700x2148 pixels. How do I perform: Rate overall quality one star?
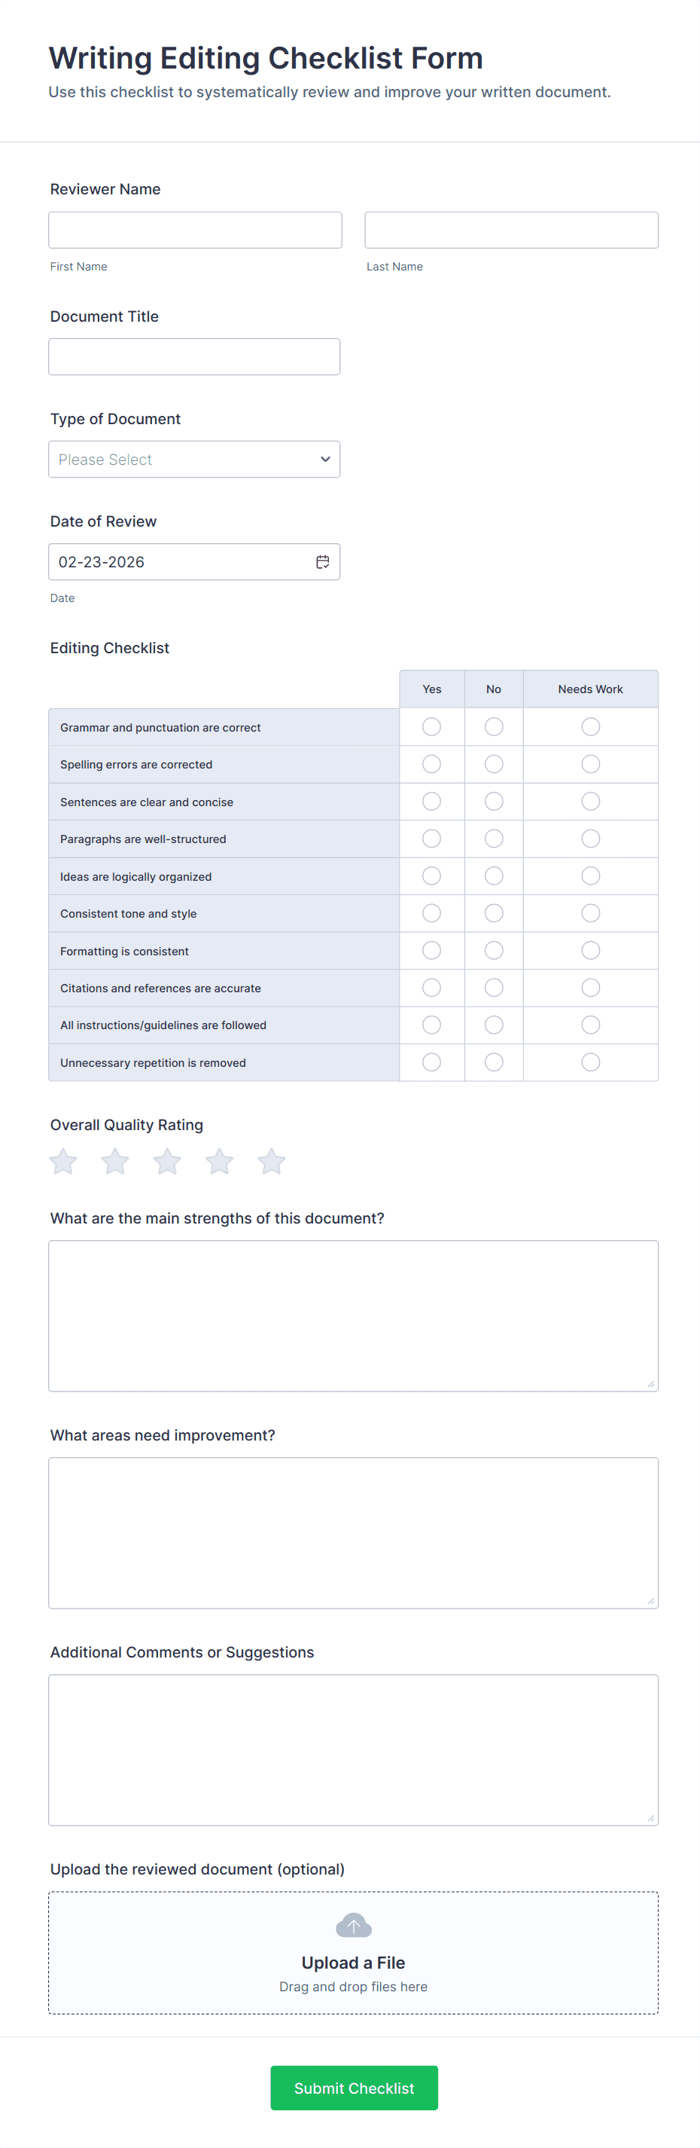tap(63, 1161)
